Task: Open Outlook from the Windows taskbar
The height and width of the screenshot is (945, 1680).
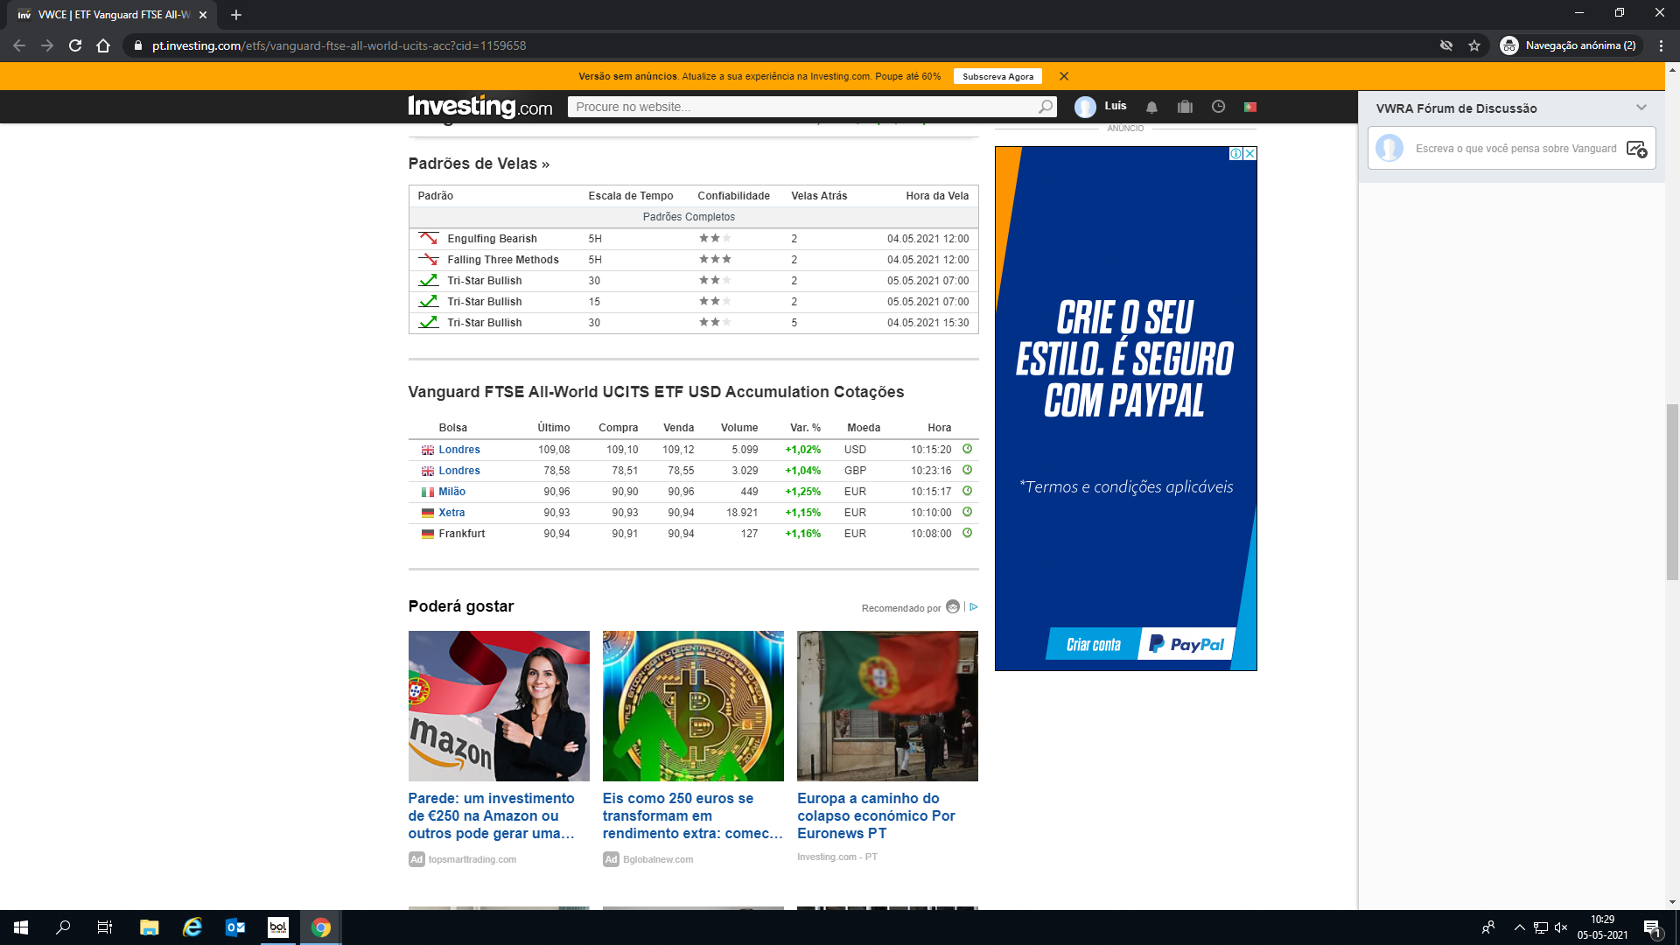Action: pyautogui.click(x=235, y=927)
